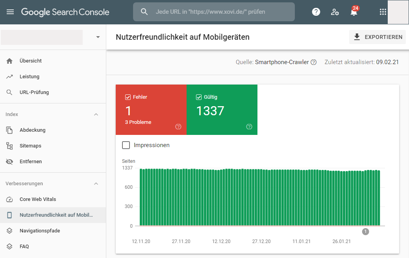Open the property selector dropdown

tap(98, 37)
